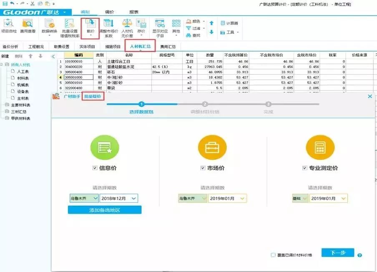Click the copy icon in quick access bar
The width and height of the screenshot is (377, 272).
(x=40, y=4)
